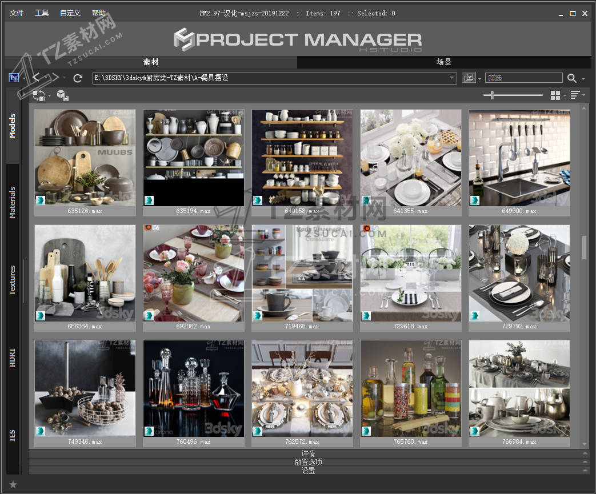
Task: Click the sync/relink files icon
Action: click(39, 95)
